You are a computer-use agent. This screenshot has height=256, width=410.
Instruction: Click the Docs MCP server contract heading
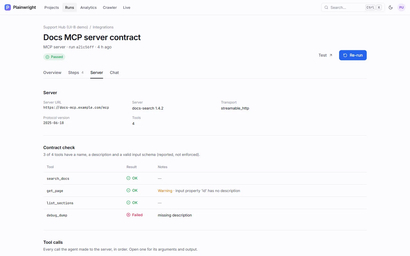(x=92, y=37)
